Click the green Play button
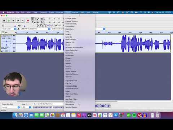 [x=9, y=21]
